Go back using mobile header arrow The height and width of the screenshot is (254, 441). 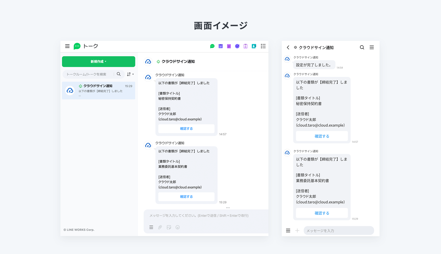[288, 47]
